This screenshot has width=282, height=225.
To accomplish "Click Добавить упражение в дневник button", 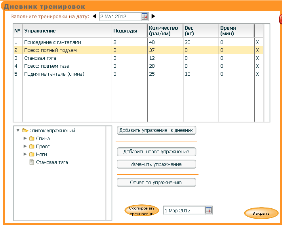I will 156,130.
